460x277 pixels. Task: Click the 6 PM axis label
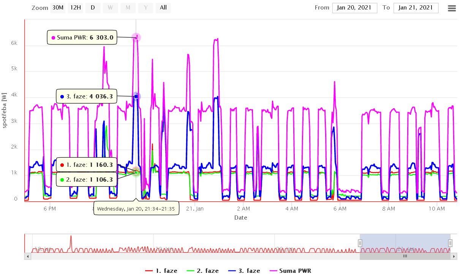(50, 209)
